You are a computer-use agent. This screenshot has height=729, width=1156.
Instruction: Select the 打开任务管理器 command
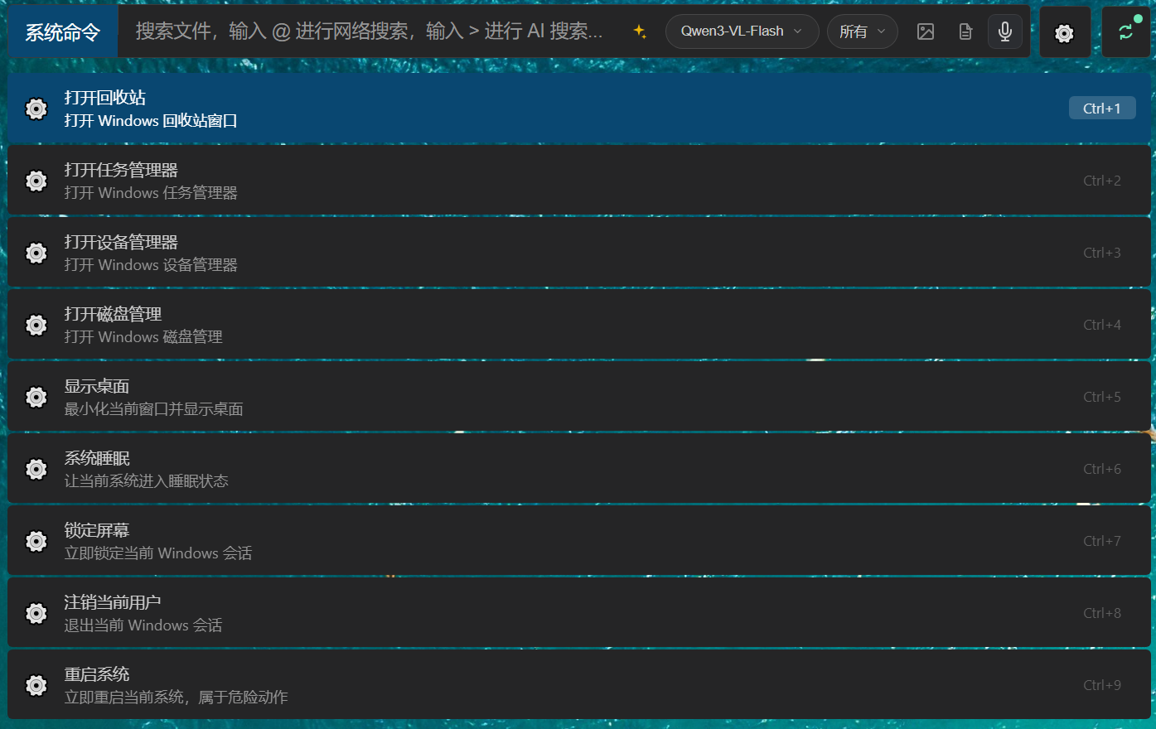[x=579, y=181]
